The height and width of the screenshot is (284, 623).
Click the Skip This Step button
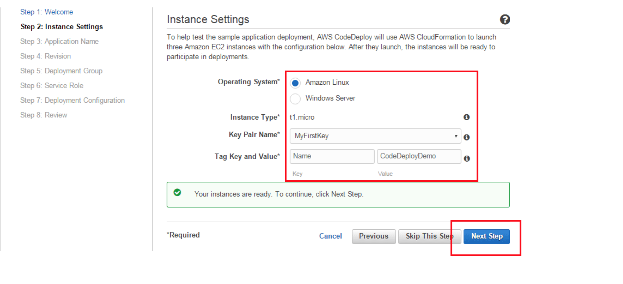point(429,236)
